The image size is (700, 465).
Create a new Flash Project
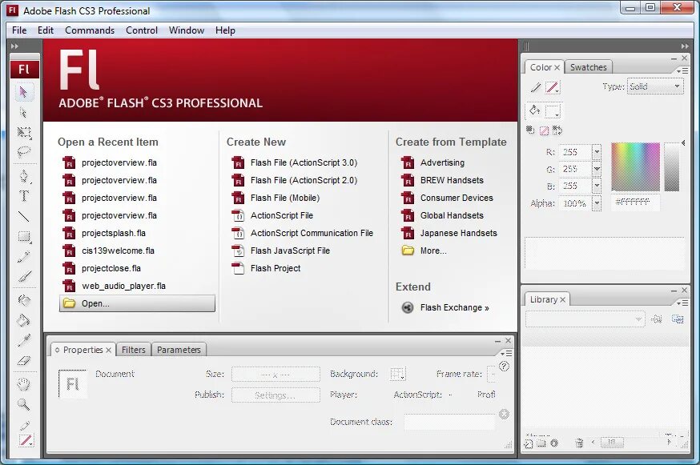[x=266, y=268]
